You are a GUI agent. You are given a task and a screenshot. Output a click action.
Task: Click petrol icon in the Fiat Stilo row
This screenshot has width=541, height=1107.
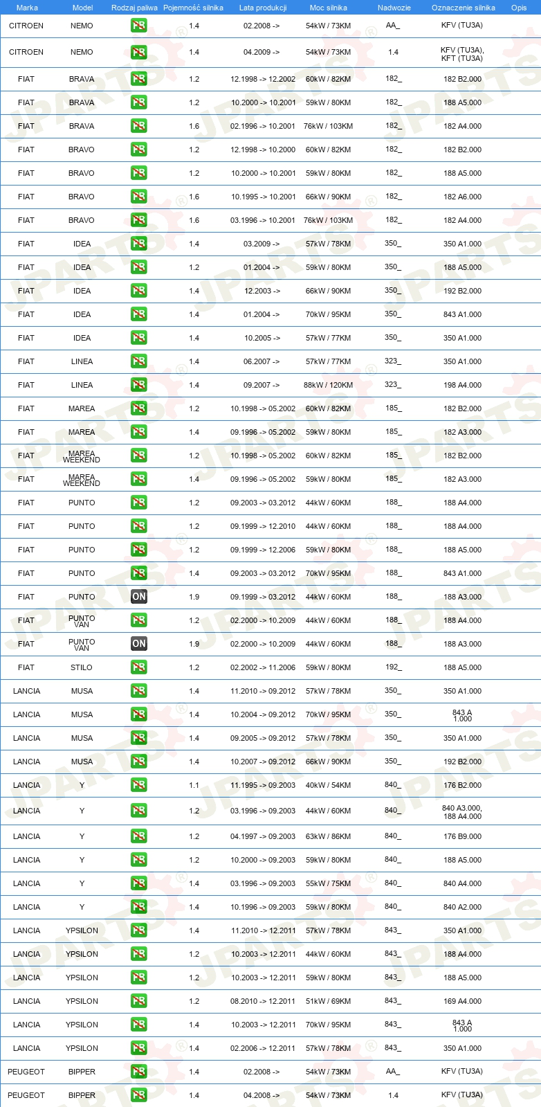[139, 667]
